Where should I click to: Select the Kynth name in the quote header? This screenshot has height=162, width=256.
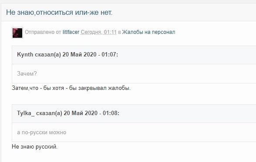(x=25, y=54)
